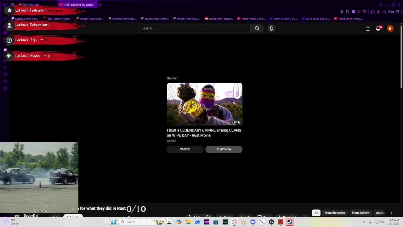Open the weather widget showing Cloudy
Screen dimensions: 403x227
pos(11,222)
